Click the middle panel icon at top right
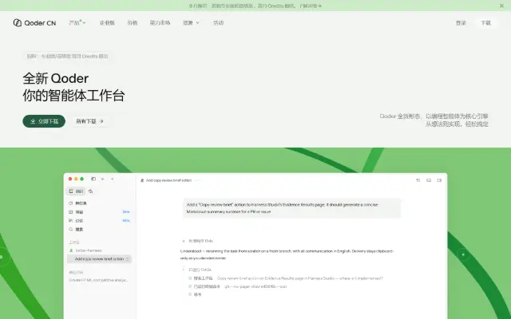511x319 pixels. [x=429, y=180]
